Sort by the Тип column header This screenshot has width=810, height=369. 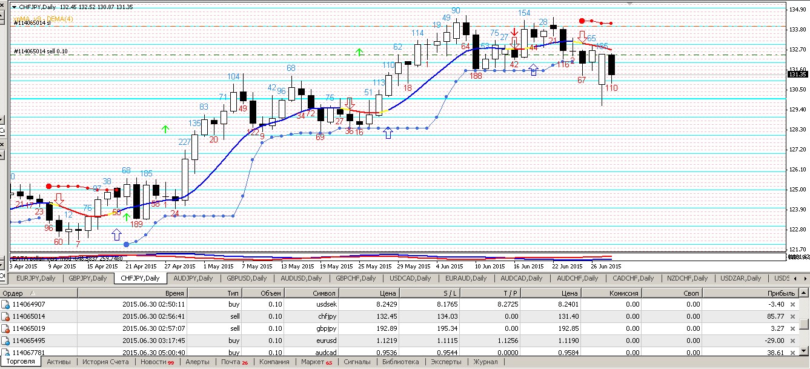(215, 293)
